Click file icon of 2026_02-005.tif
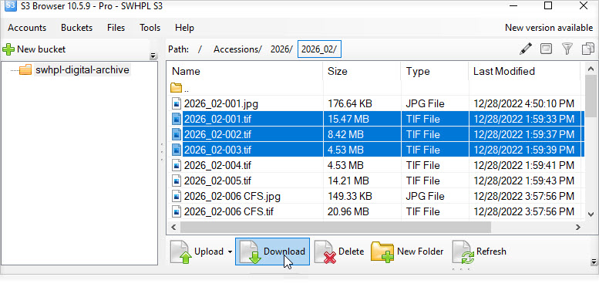The width and height of the screenshot is (599, 287). pos(176,181)
